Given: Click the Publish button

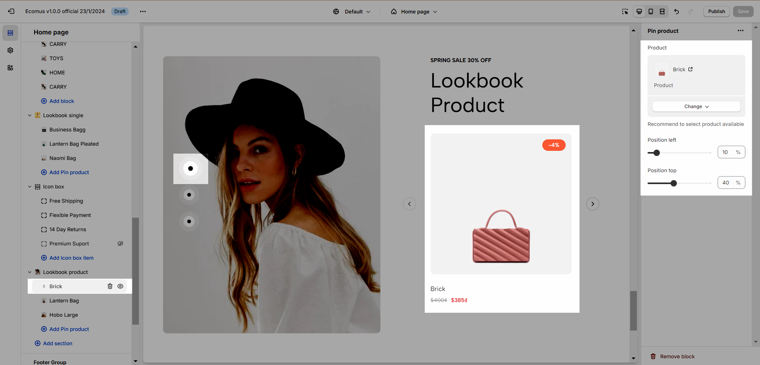Looking at the screenshot, I should point(716,11).
